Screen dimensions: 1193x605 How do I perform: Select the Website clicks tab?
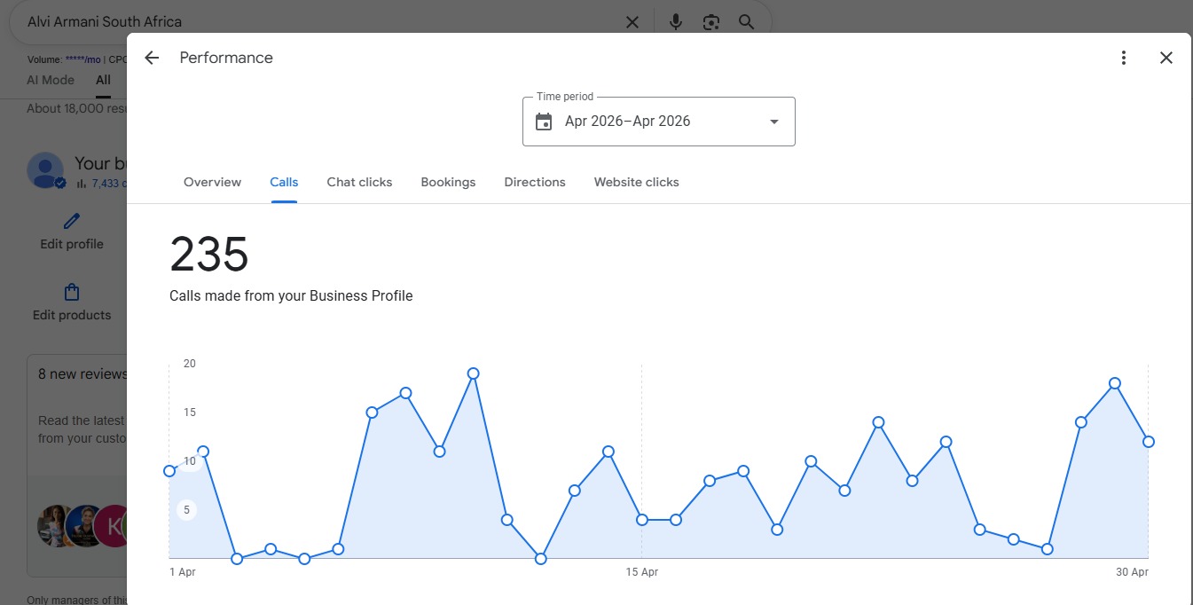pos(637,182)
